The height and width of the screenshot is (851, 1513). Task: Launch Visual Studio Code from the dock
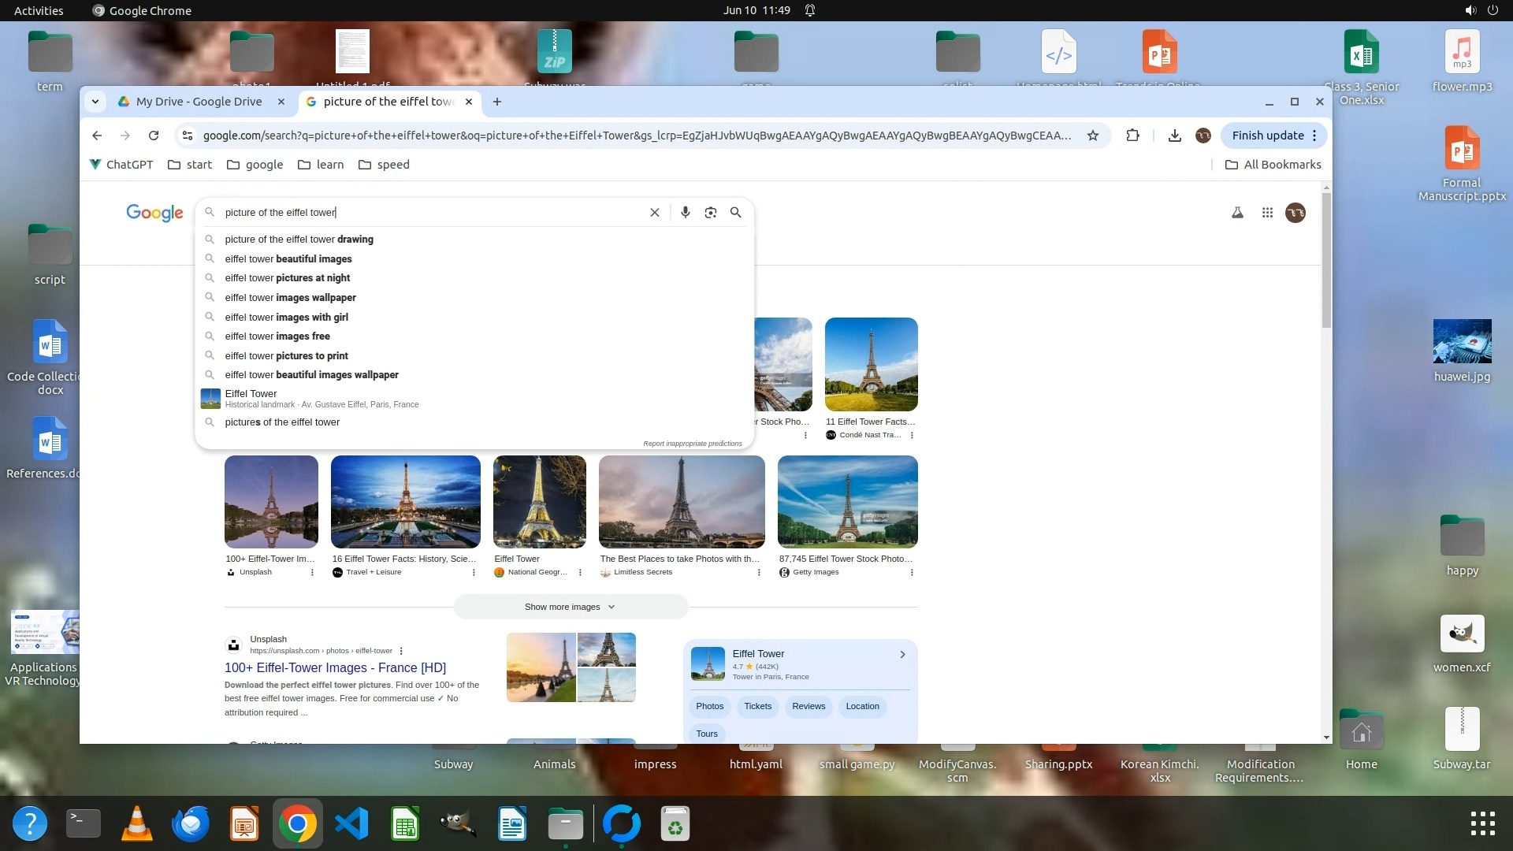(x=351, y=824)
